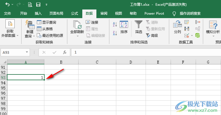Open the 帮助 tab
221x115 pixels.
133,14
